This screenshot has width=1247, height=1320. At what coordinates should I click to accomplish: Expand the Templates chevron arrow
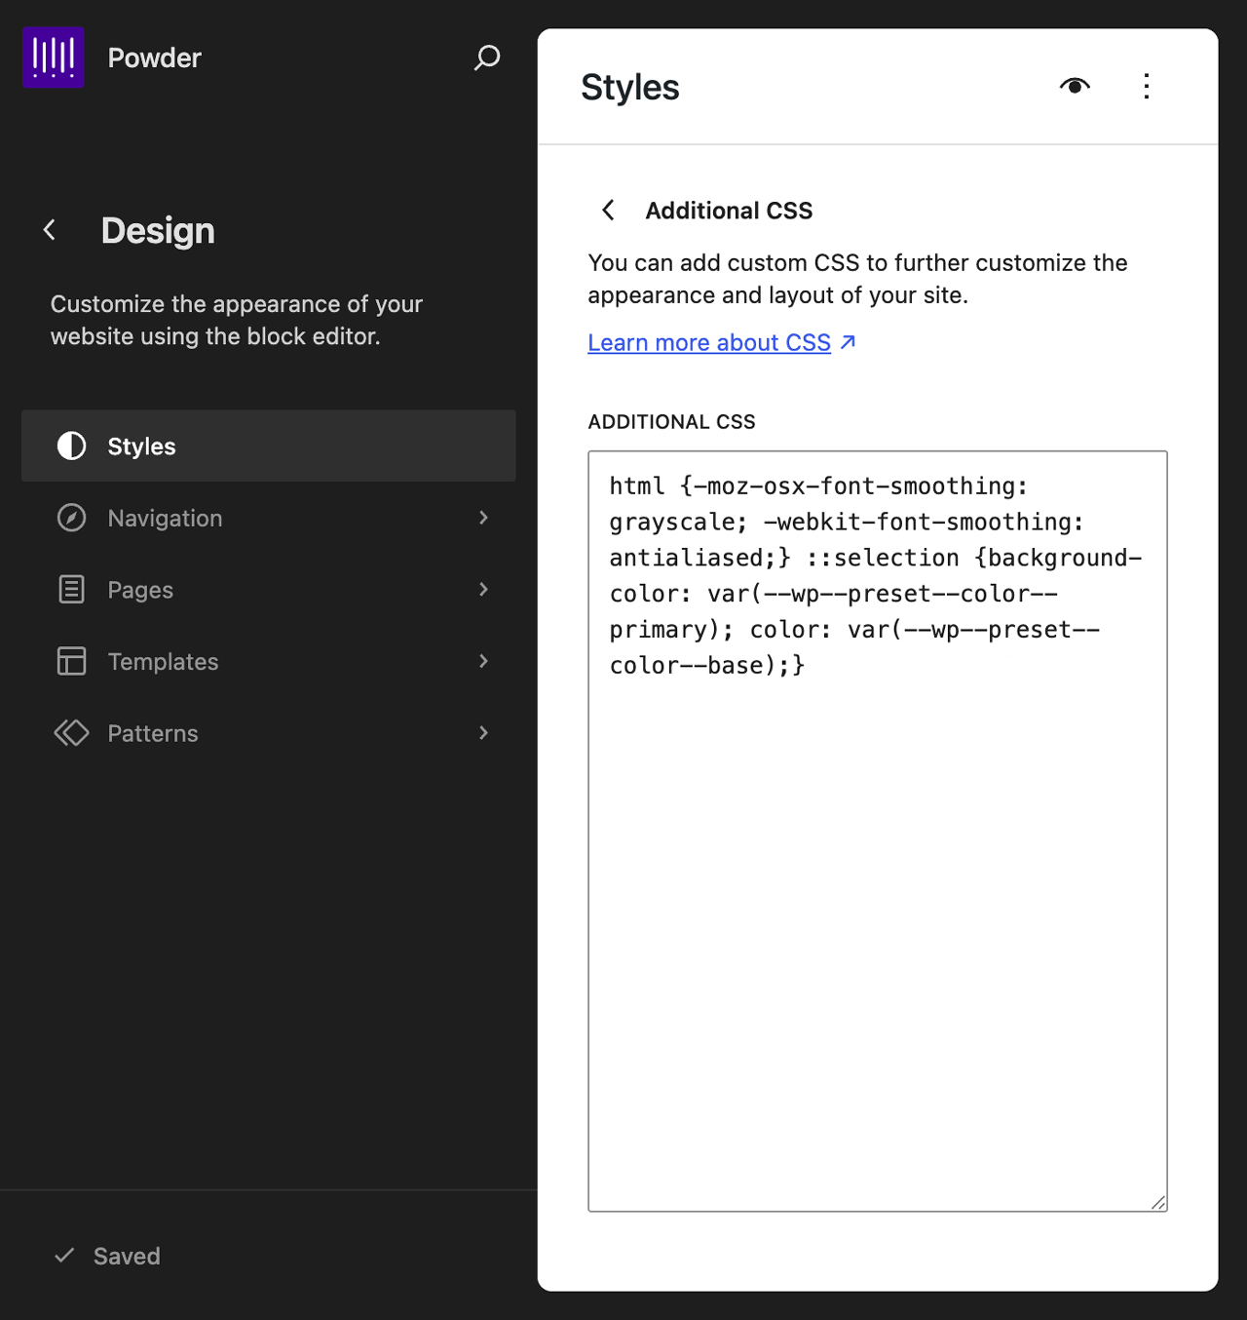click(484, 661)
